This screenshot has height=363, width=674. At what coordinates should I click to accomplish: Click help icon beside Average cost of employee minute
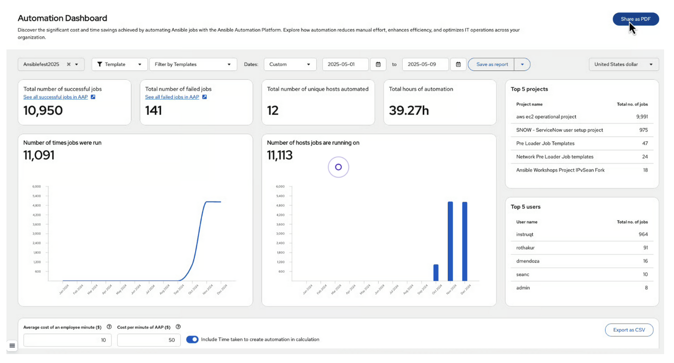pos(109,327)
